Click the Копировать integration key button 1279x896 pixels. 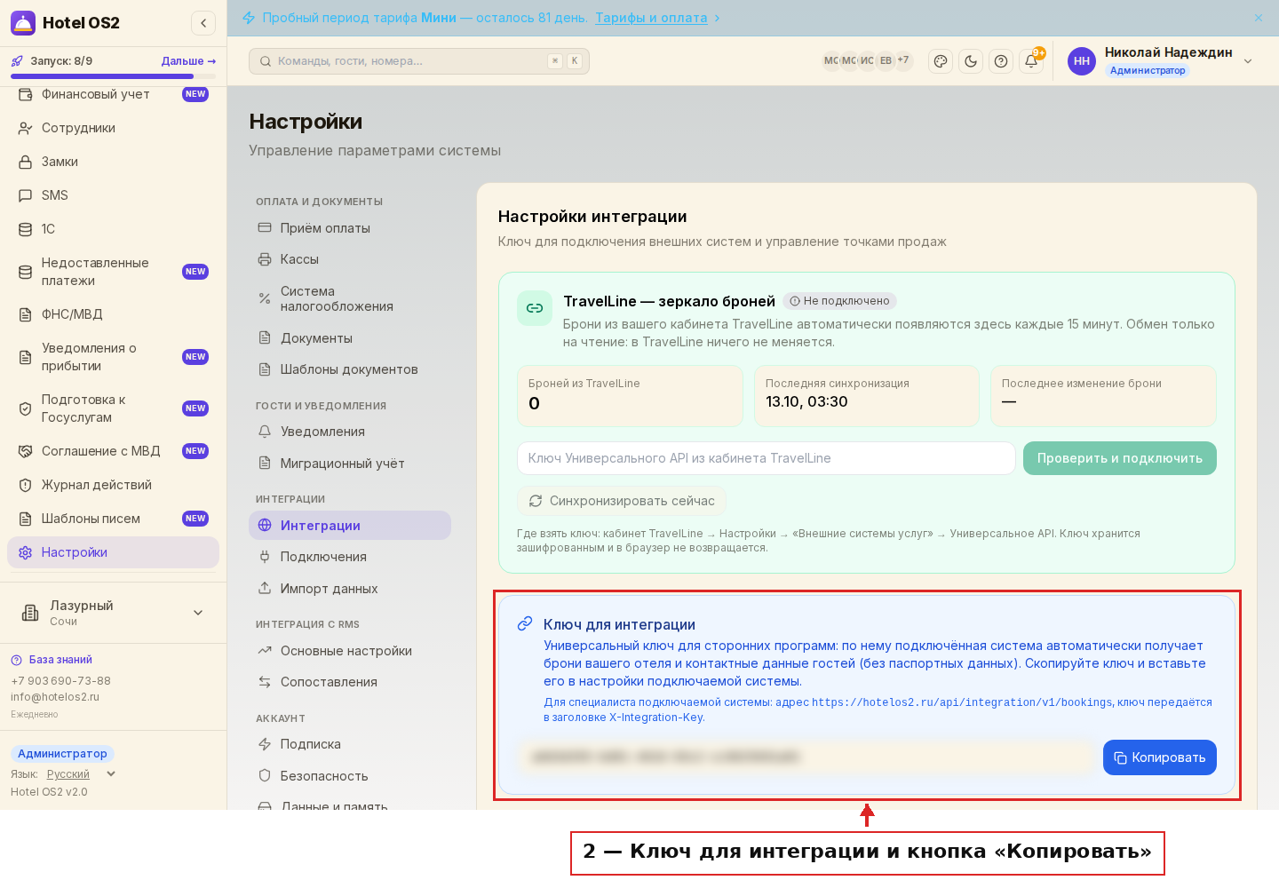[x=1160, y=757]
